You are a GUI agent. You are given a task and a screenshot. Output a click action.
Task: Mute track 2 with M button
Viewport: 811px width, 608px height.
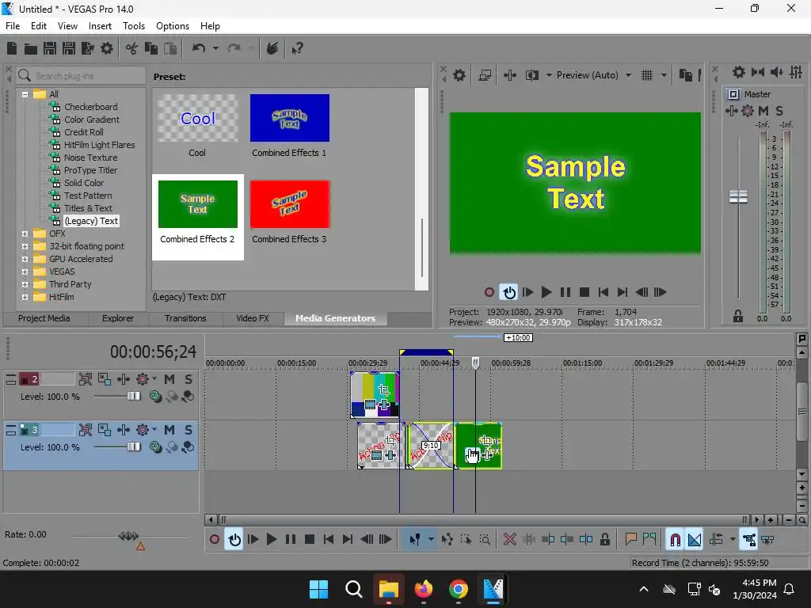(x=169, y=379)
